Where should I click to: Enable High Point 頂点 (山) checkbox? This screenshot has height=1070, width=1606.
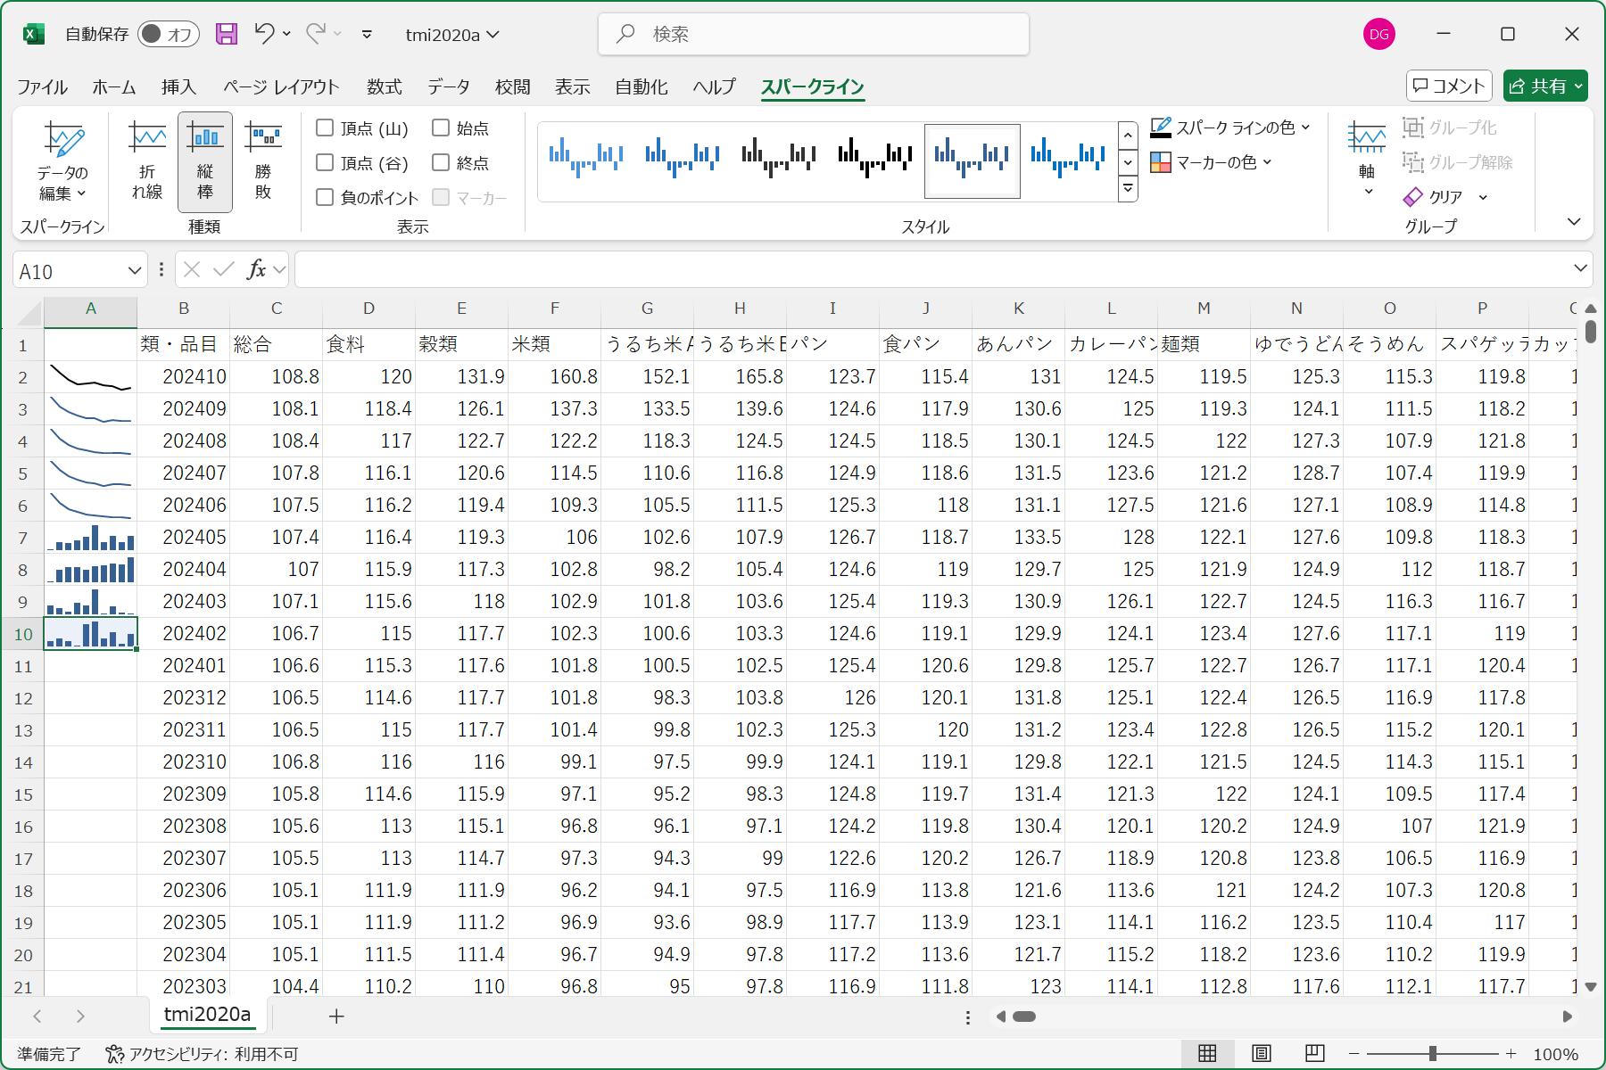pos(325,128)
